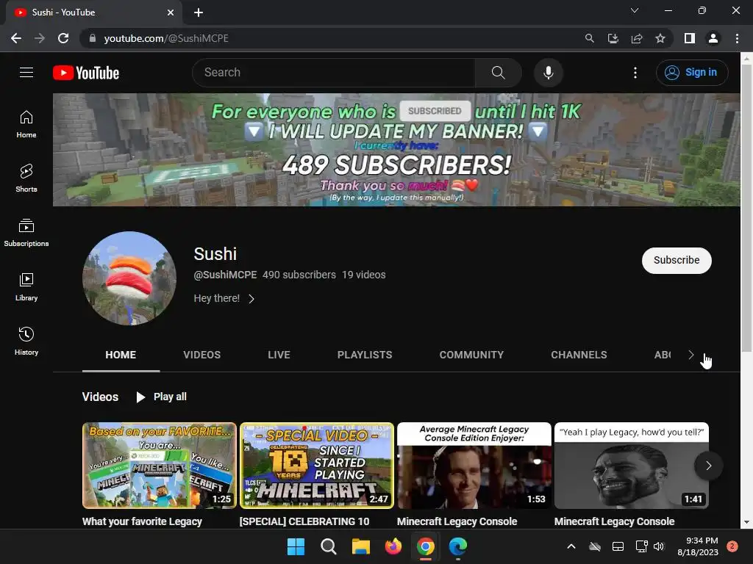Viewport: 753px width, 564px height.
Task: Open the 'Yeah I play Legacy' thumbnail
Action: coord(632,465)
